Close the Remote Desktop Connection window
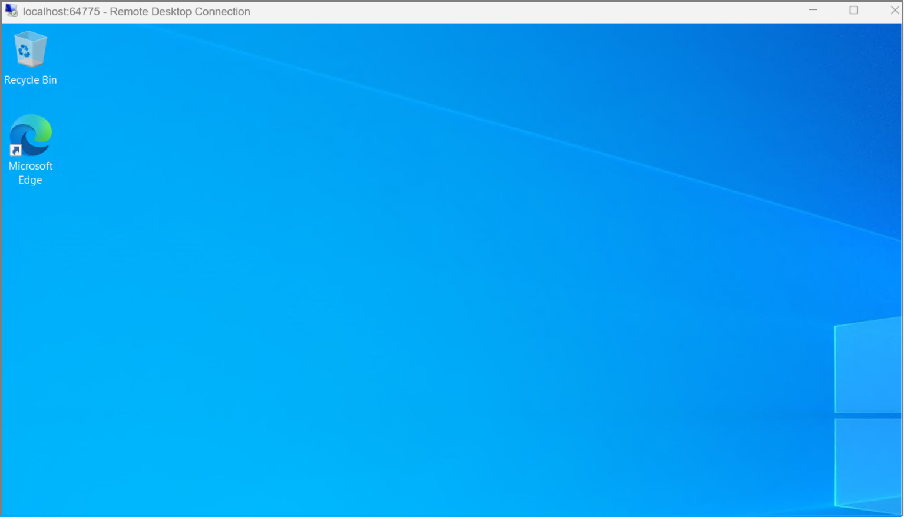 pyautogui.click(x=894, y=11)
